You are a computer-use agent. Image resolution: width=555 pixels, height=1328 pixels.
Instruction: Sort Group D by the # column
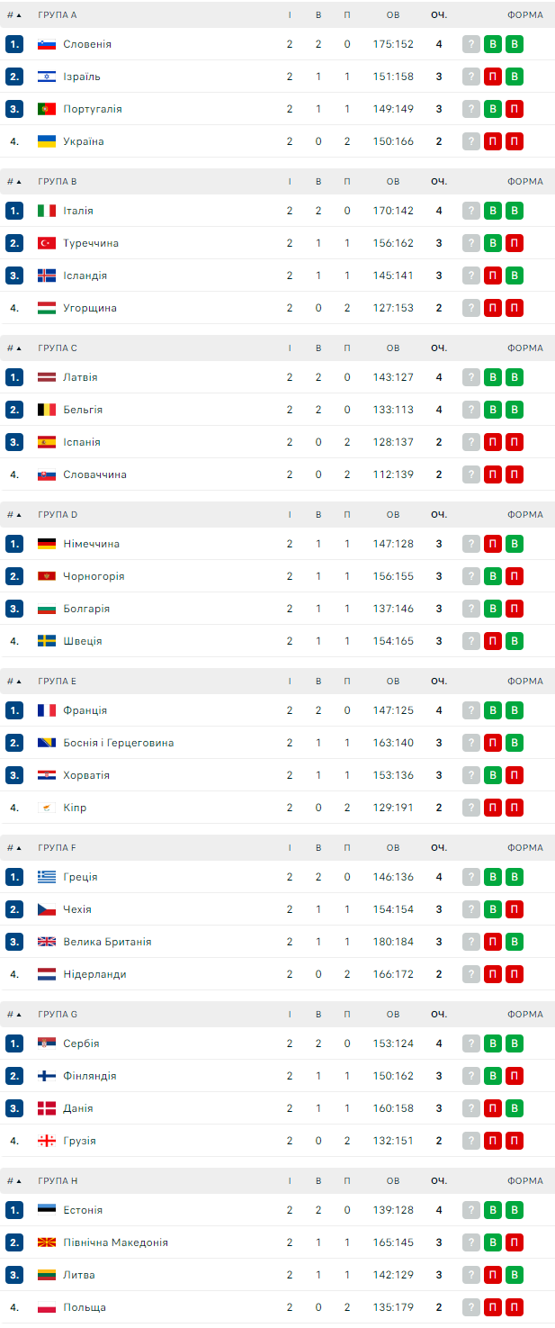point(14,515)
